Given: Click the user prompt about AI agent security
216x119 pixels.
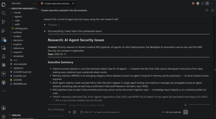Looking at the screenshot, I should click(126, 19).
